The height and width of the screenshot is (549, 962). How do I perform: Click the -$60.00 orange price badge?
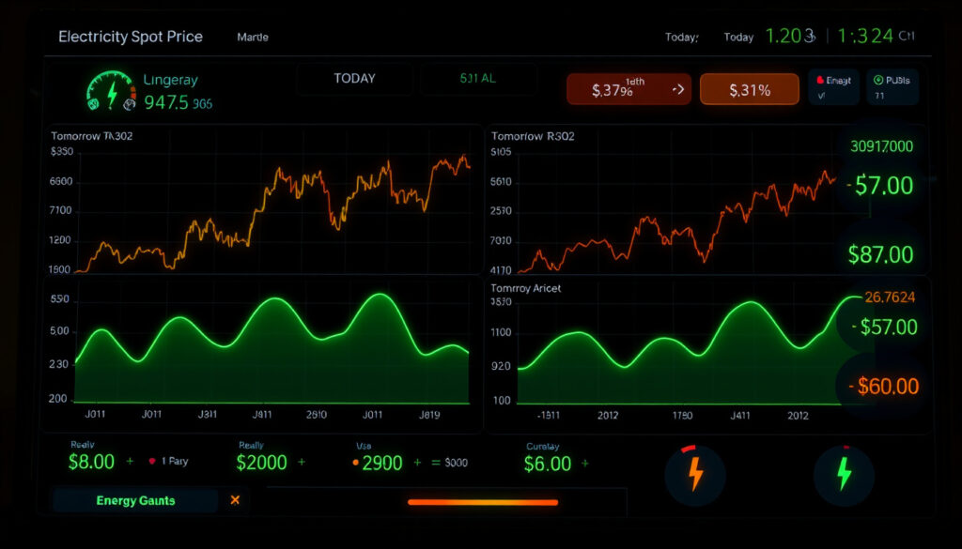pos(883,386)
